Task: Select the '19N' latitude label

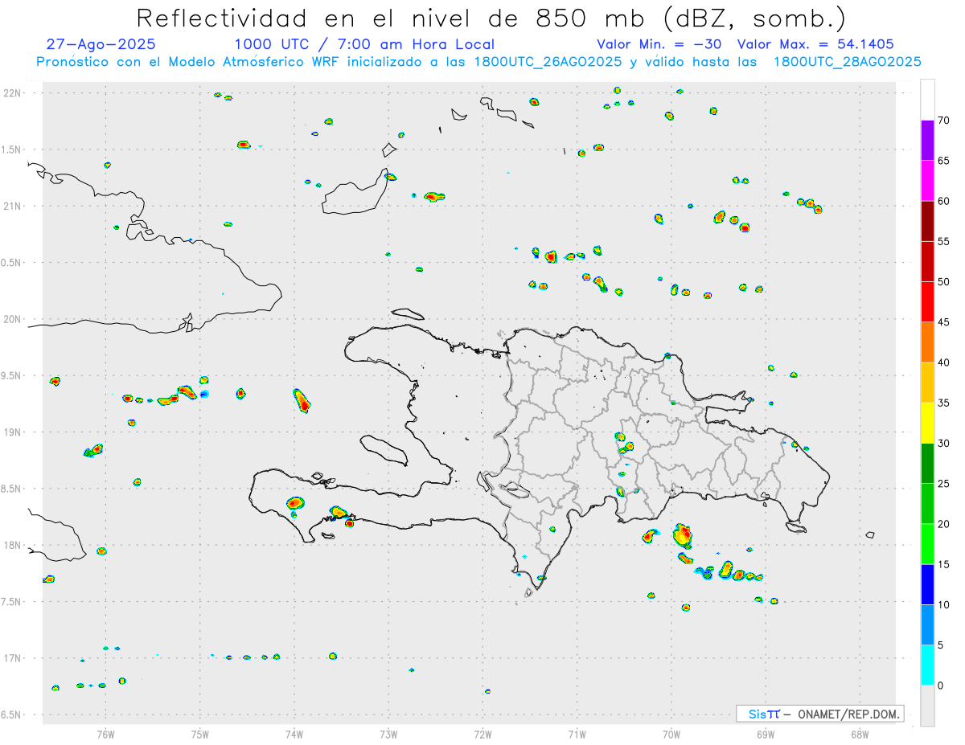Action: tap(13, 432)
